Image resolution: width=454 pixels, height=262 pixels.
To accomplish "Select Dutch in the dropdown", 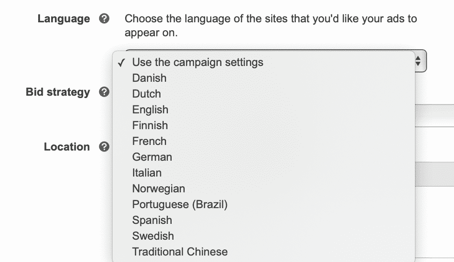I will tap(264, 94).
